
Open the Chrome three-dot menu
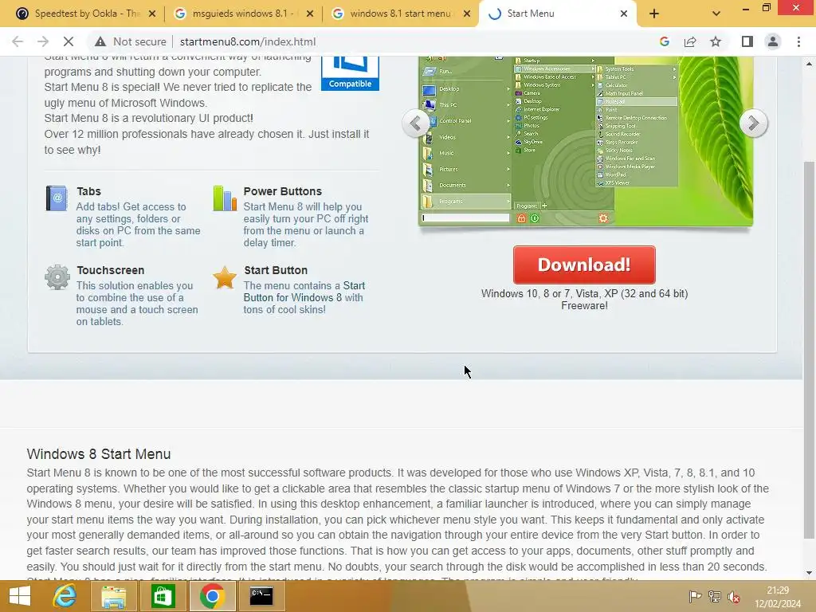(x=798, y=41)
